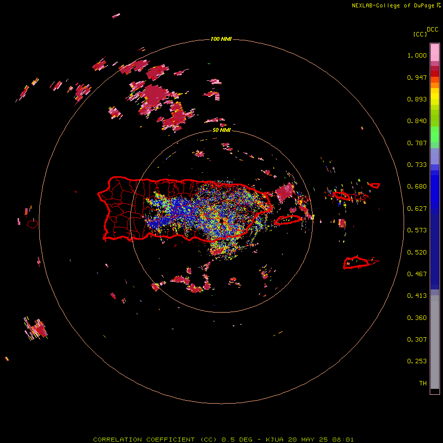Click the CORRELATION COEFFICIENT caption at bottom
This screenshot has width=443, height=443.
point(223,440)
